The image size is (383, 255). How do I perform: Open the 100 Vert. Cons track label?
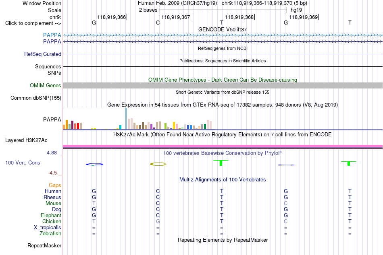pos(23,162)
